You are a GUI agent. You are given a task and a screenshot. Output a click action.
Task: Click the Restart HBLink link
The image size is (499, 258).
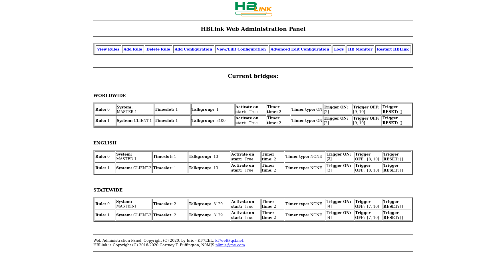[393, 49]
